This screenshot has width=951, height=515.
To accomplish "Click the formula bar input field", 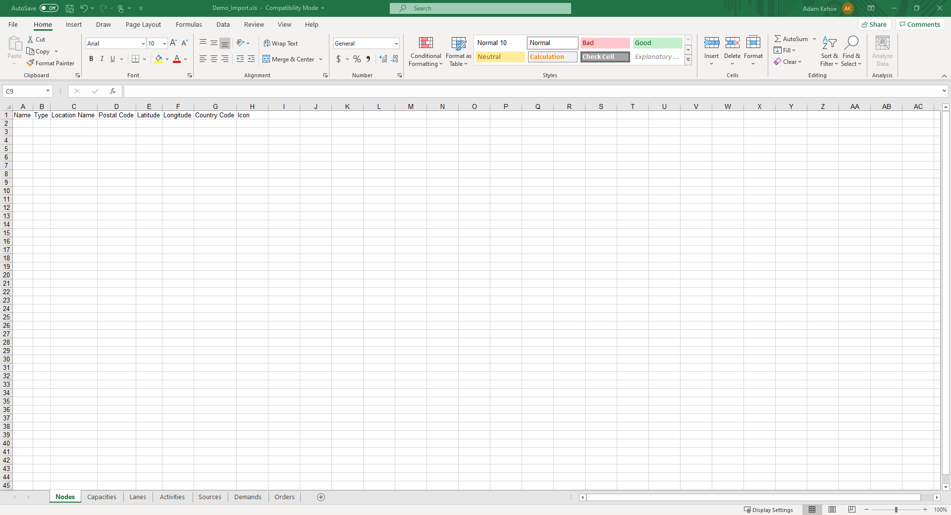I will point(532,91).
